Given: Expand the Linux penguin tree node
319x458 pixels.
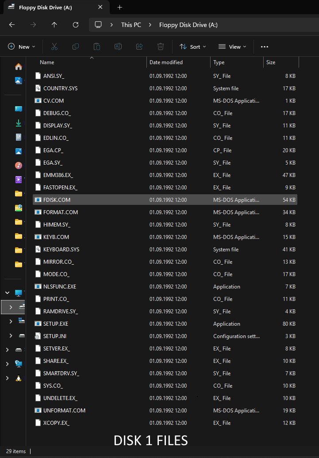Looking at the screenshot, I should click(x=8, y=378).
